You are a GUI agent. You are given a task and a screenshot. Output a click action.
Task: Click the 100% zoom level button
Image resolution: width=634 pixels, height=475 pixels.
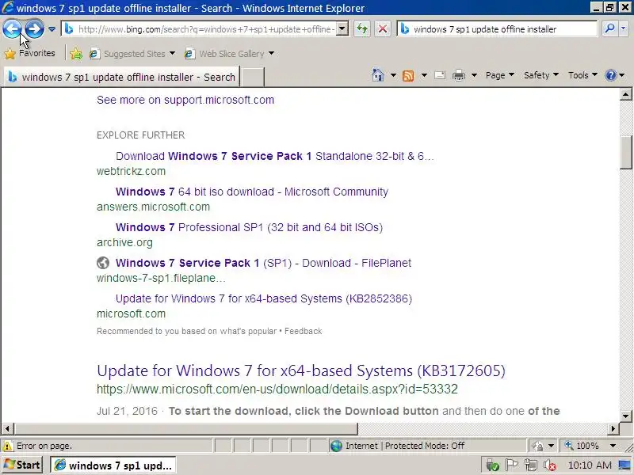[x=582, y=446]
